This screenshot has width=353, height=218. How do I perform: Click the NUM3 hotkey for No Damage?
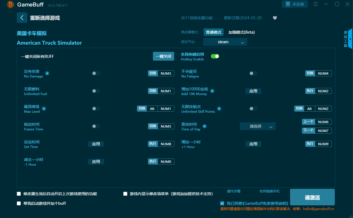pos(166,73)
